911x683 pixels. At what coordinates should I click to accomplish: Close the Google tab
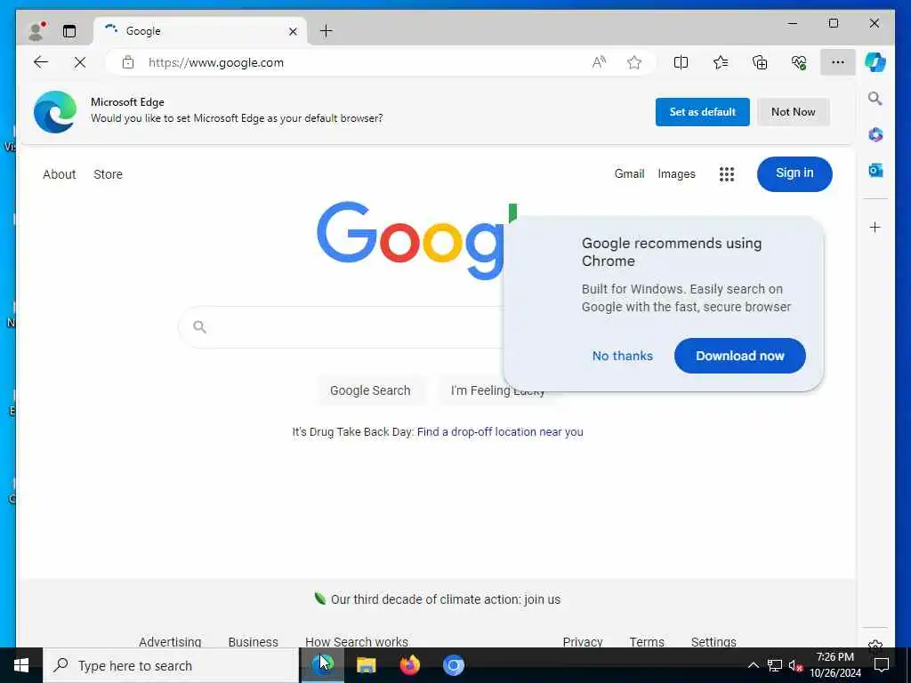pyautogui.click(x=293, y=31)
